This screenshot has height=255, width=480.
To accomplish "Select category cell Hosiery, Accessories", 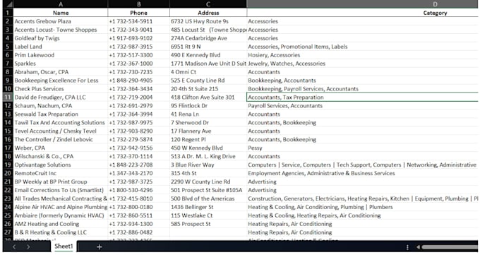I will click(x=363, y=55).
